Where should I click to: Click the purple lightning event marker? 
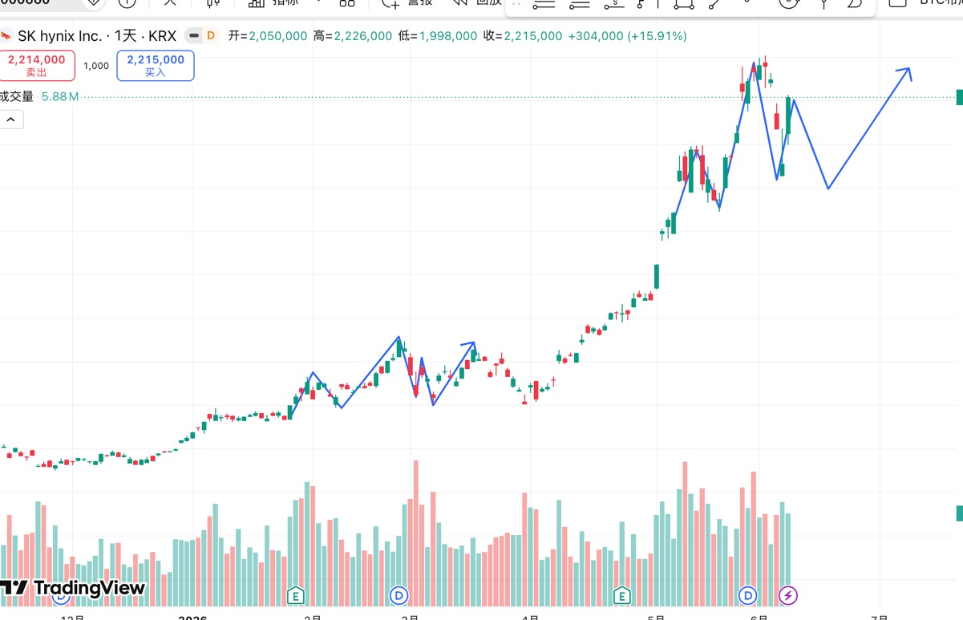(788, 595)
